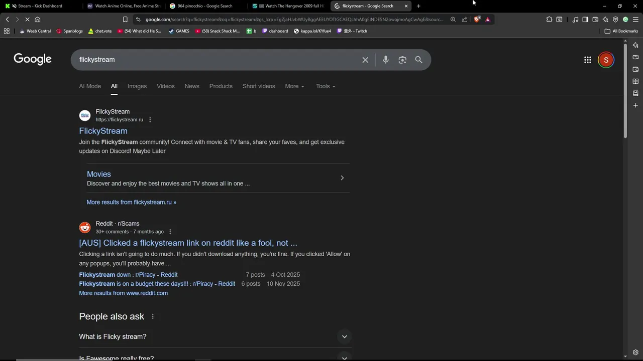Viewport: 643px width, 361px height.
Task: Click the zoom magnifier in address bar
Action: (x=453, y=20)
